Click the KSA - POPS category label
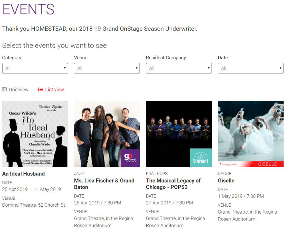 click(x=157, y=173)
